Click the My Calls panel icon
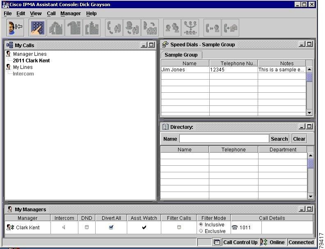The width and height of the screenshot is (325, 249). 9,45
